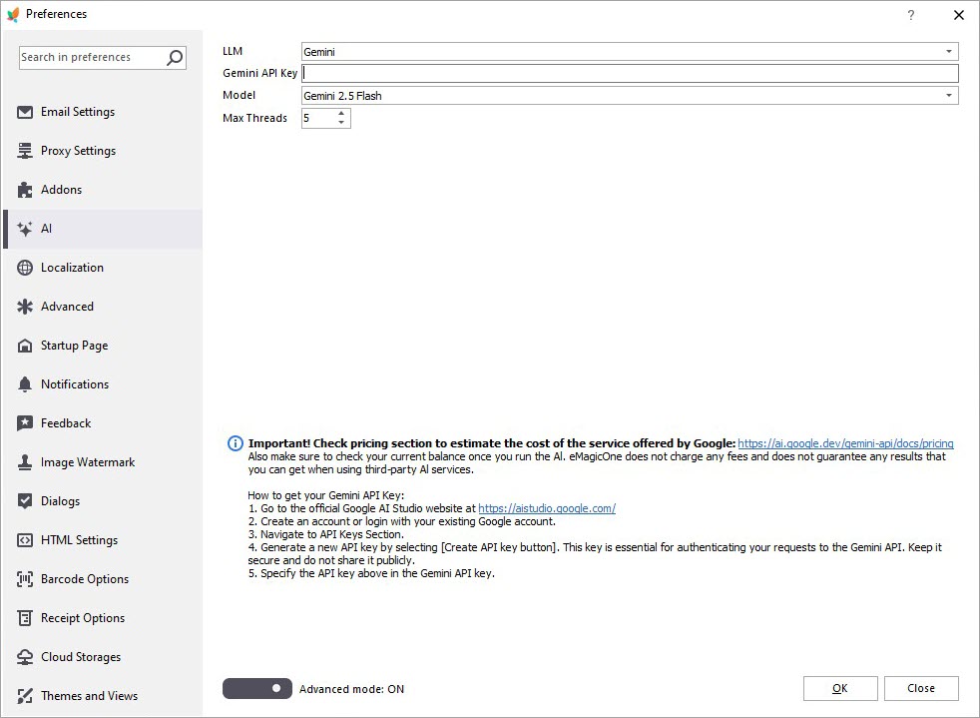Click the Startup Page home icon
This screenshot has width=980, height=718.
point(25,346)
